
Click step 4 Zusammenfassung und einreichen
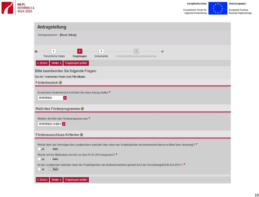(136, 51)
